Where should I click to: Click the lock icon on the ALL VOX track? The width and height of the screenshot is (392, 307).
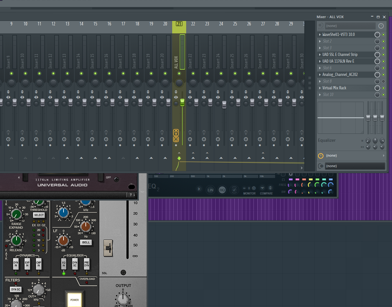tap(176, 132)
